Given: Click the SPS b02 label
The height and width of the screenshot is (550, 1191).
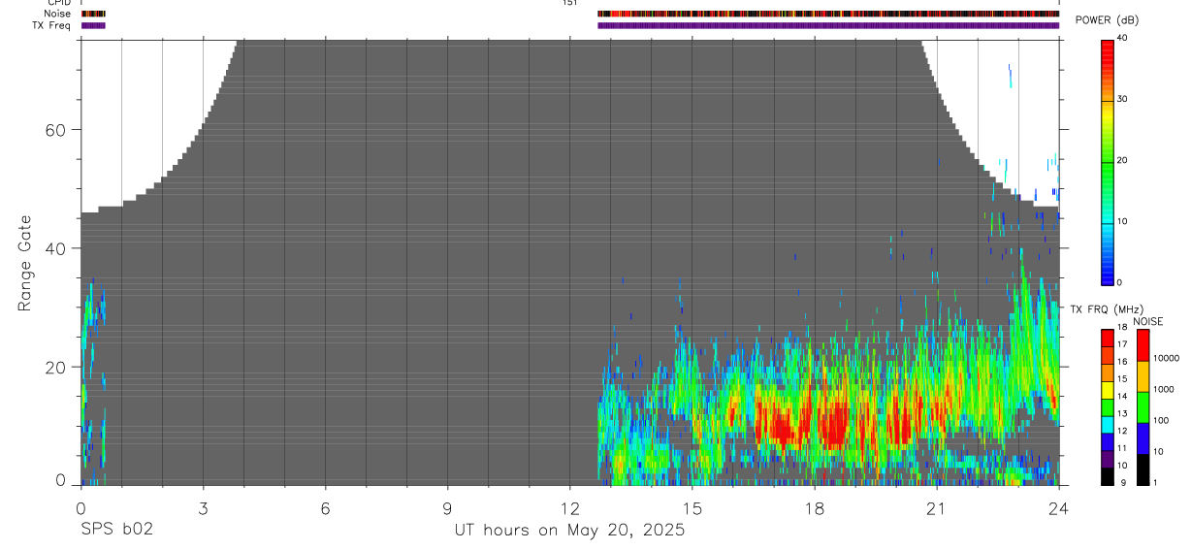Looking at the screenshot, I should point(116,531).
